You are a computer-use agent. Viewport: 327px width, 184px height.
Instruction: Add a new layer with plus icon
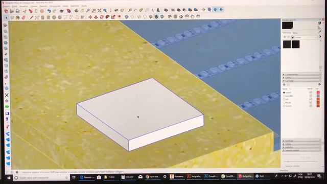coord(284,84)
